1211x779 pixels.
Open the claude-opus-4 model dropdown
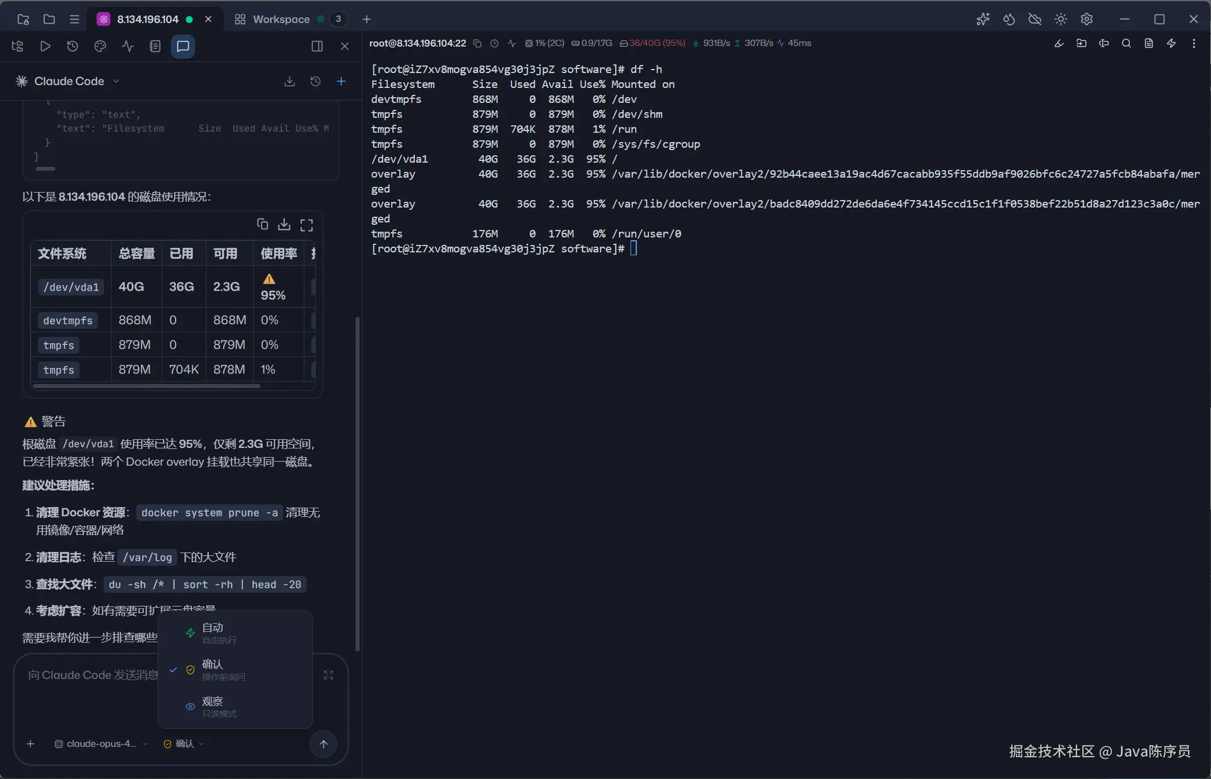click(x=101, y=744)
